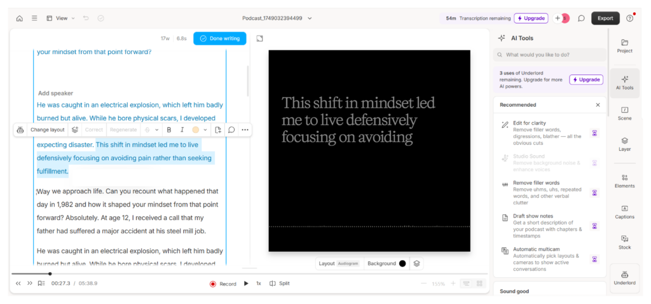Screen dimensions: 651x304
Task: Click the top-bar Upgrade button beside Transcription remaining
Action: click(531, 18)
